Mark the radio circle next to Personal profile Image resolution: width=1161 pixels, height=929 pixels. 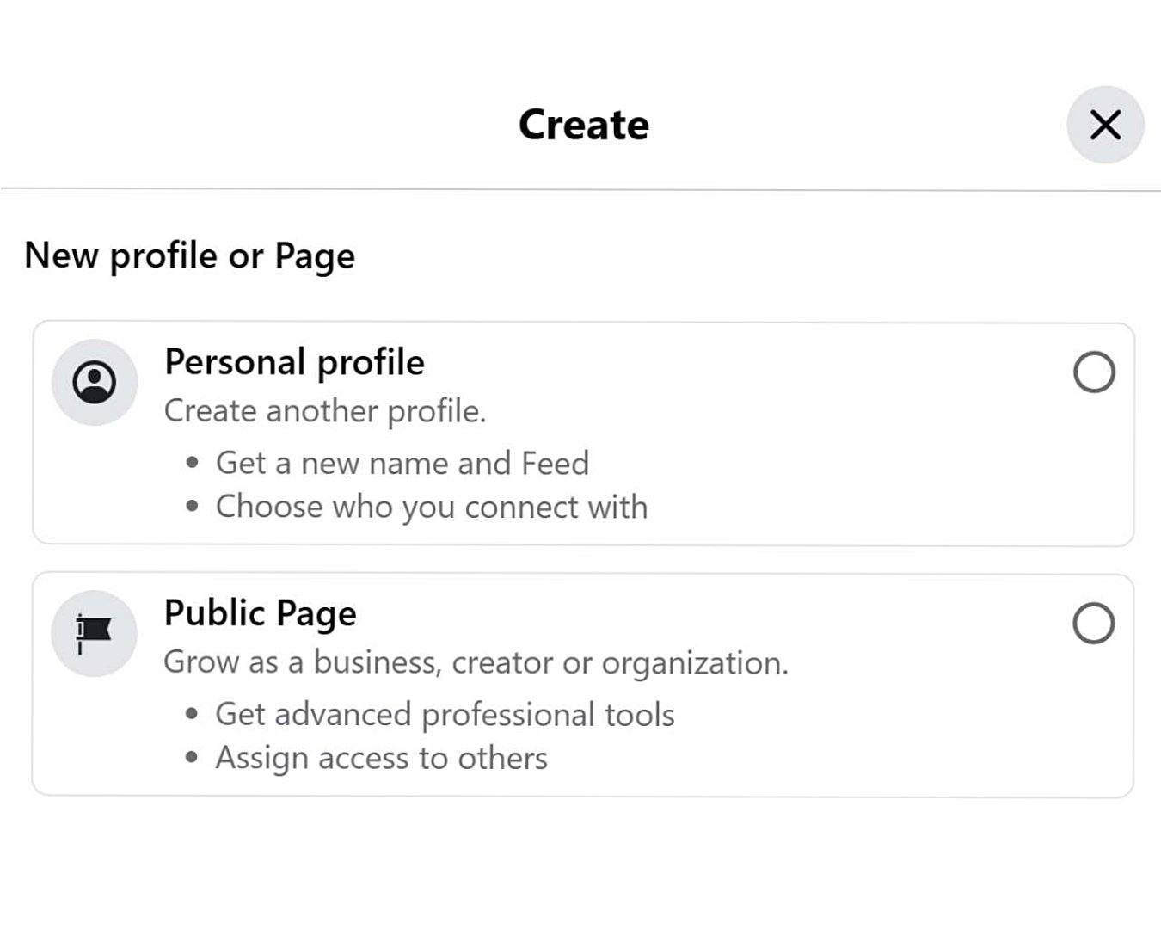(x=1095, y=373)
